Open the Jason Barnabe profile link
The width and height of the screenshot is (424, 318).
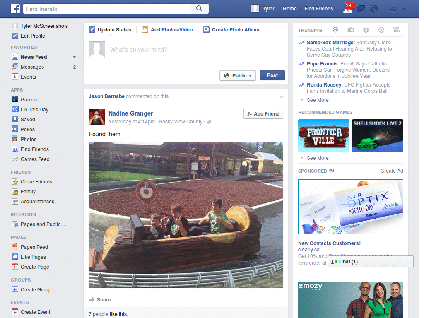click(x=106, y=96)
